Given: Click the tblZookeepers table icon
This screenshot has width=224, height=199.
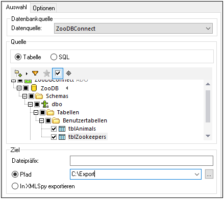Looking at the screenshot, I should pos(62,137).
